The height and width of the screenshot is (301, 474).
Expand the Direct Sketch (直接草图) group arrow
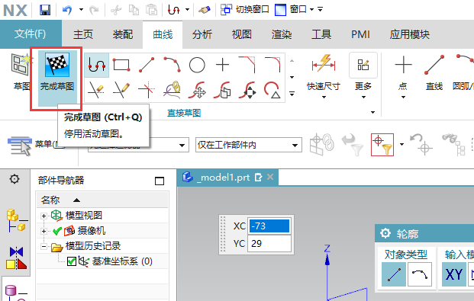372,112
